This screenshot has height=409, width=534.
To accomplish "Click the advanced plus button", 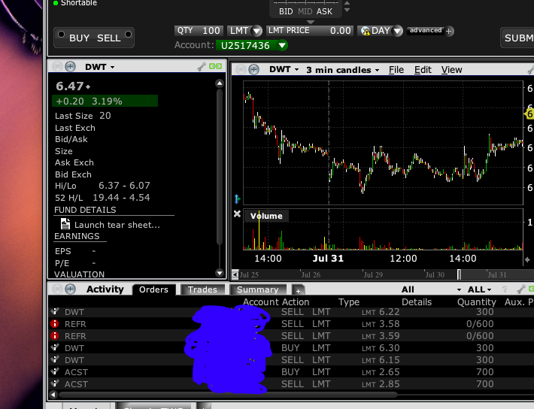I will coord(449,31).
